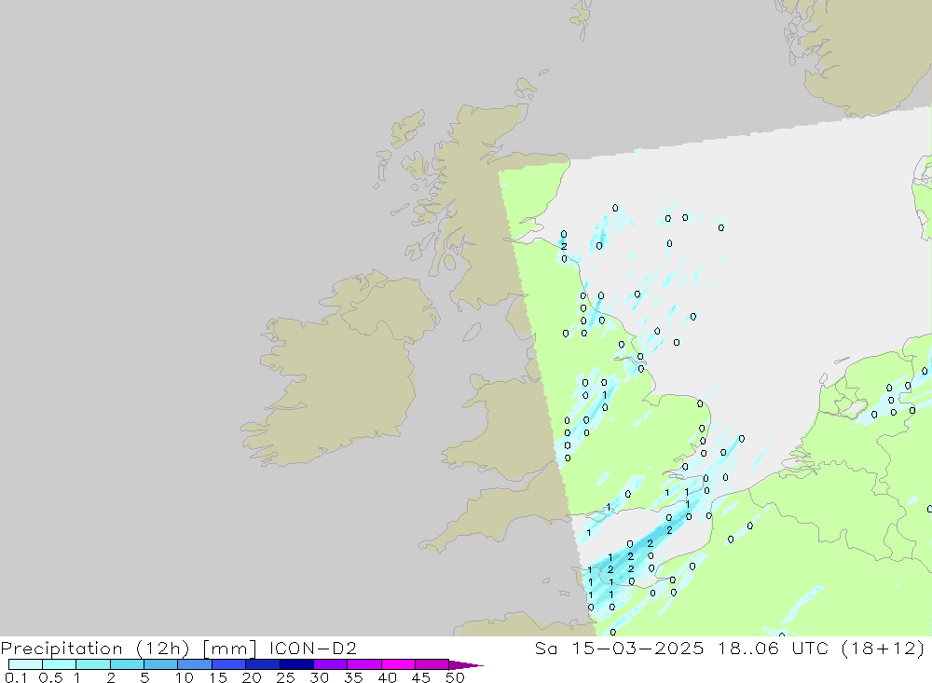Viewport: 932px width, 683px height.
Task: Pick the 35–40 mm purple legend swatch
Action: (364, 664)
